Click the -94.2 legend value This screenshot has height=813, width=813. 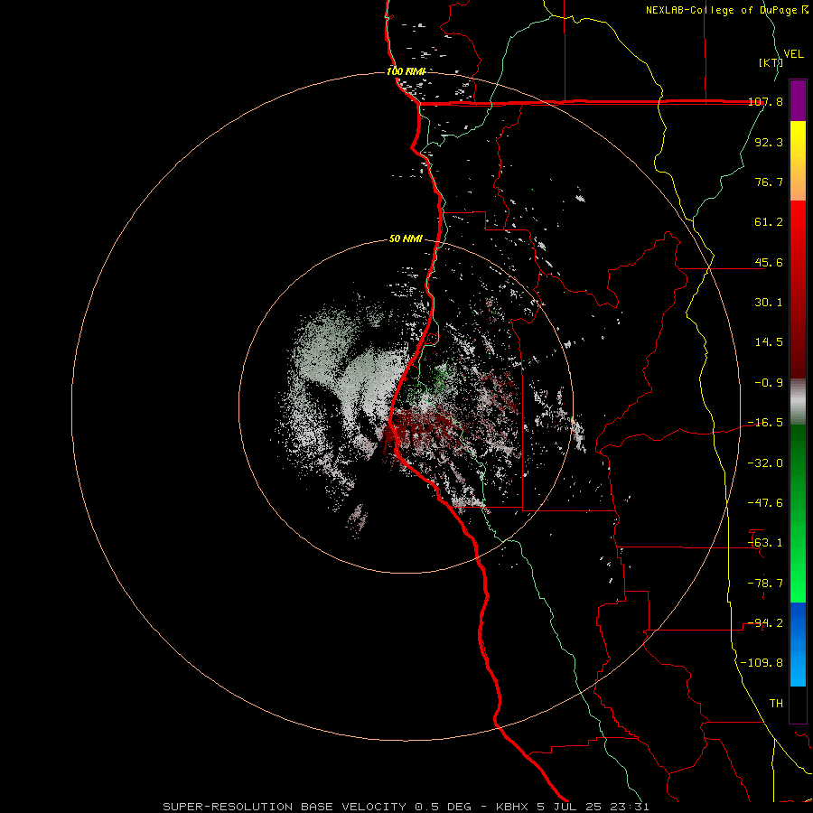pos(766,623)
